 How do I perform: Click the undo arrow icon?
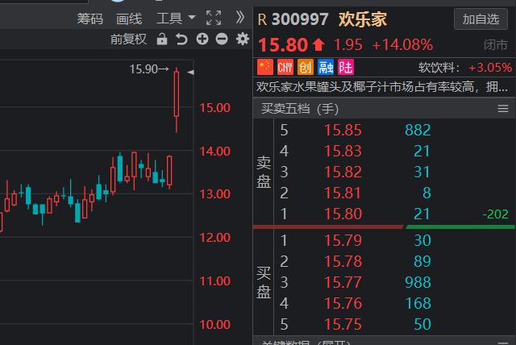pos(181,39)
